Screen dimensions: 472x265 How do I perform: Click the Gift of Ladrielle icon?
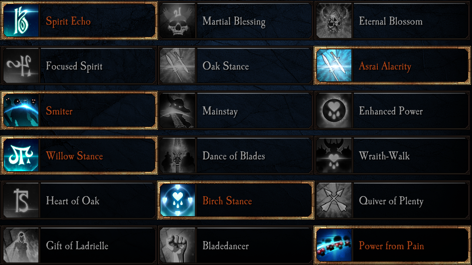tap(21, 246)
